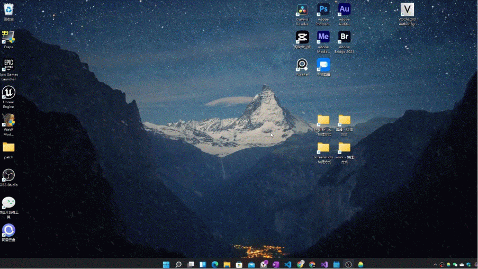Select the Fraps desktop icon
The width and height of the screenshot is (478, 269).
click(8, 37)
